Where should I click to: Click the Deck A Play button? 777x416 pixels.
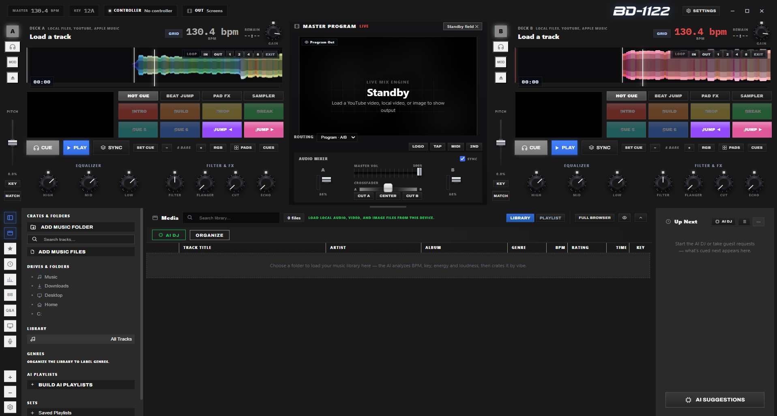point(76,148)
